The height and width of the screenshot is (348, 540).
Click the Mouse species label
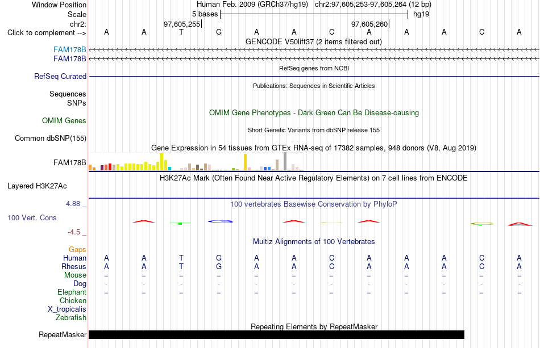pyautogui.click(x=75, y=275)
